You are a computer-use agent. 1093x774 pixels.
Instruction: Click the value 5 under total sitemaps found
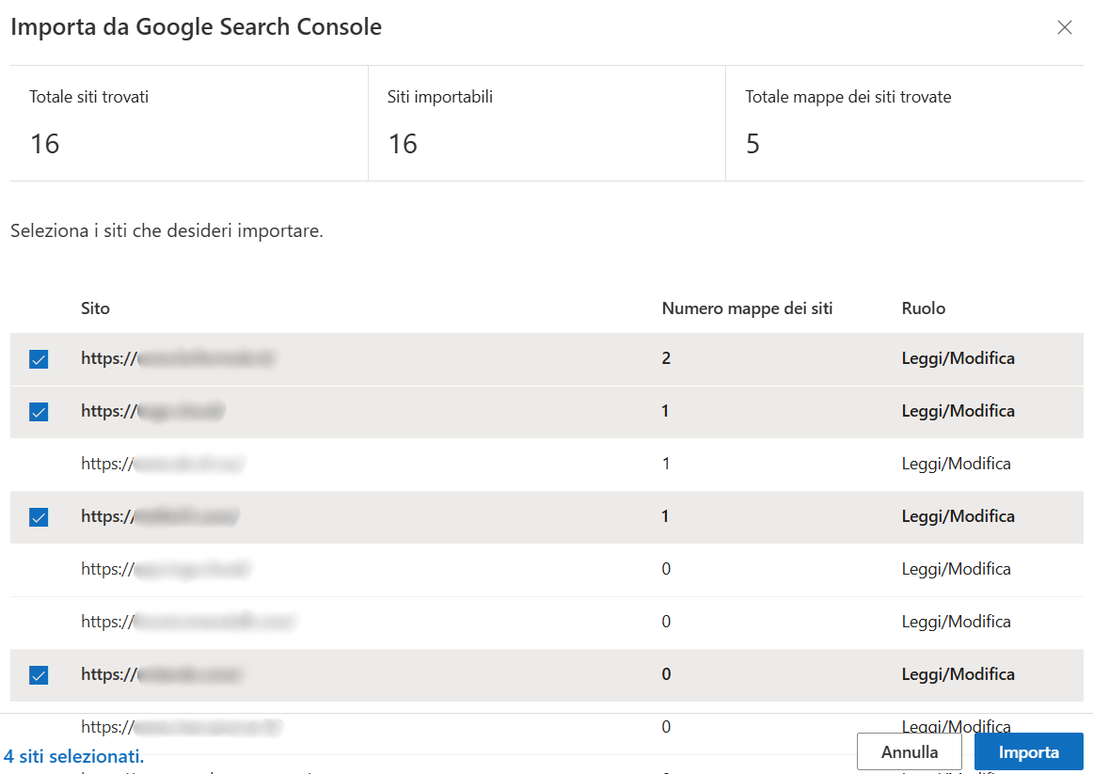point(752,144)
